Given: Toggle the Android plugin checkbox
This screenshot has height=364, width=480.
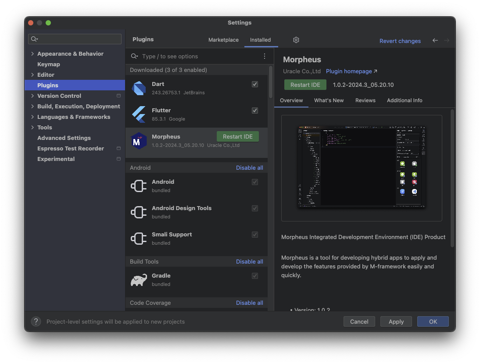Looking at the screenshot, I should coord(254,182).
